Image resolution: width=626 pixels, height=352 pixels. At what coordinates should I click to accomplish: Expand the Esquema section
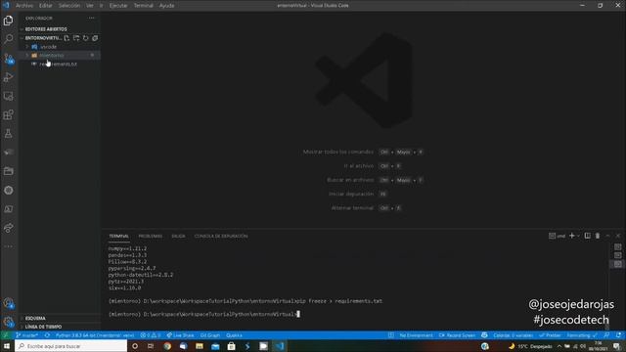click(60, 318)
